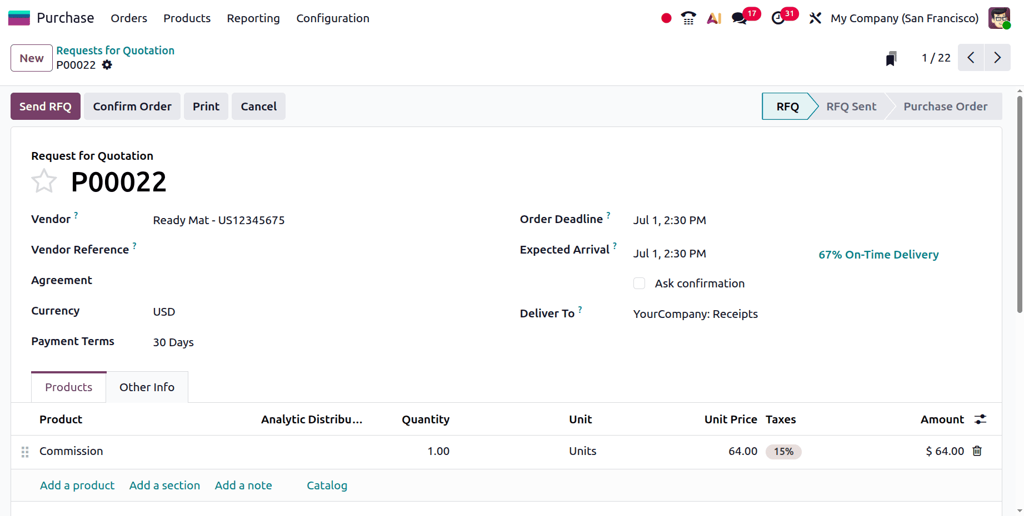Open optional columns settings icon in table header
Image resolution: width=1024 pixels, height=516 pixels.
(x=980, y=419)
